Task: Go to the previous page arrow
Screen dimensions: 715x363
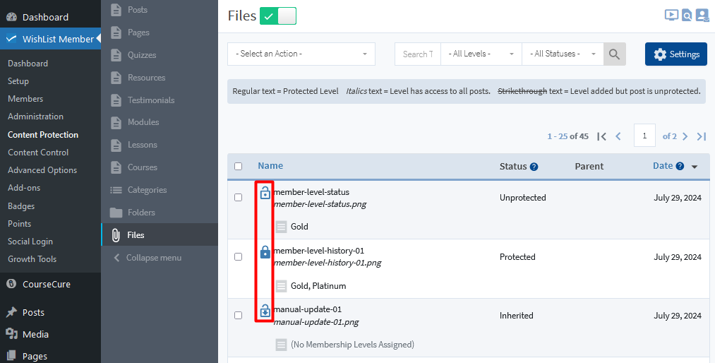Action: click(x=618, y=136)
